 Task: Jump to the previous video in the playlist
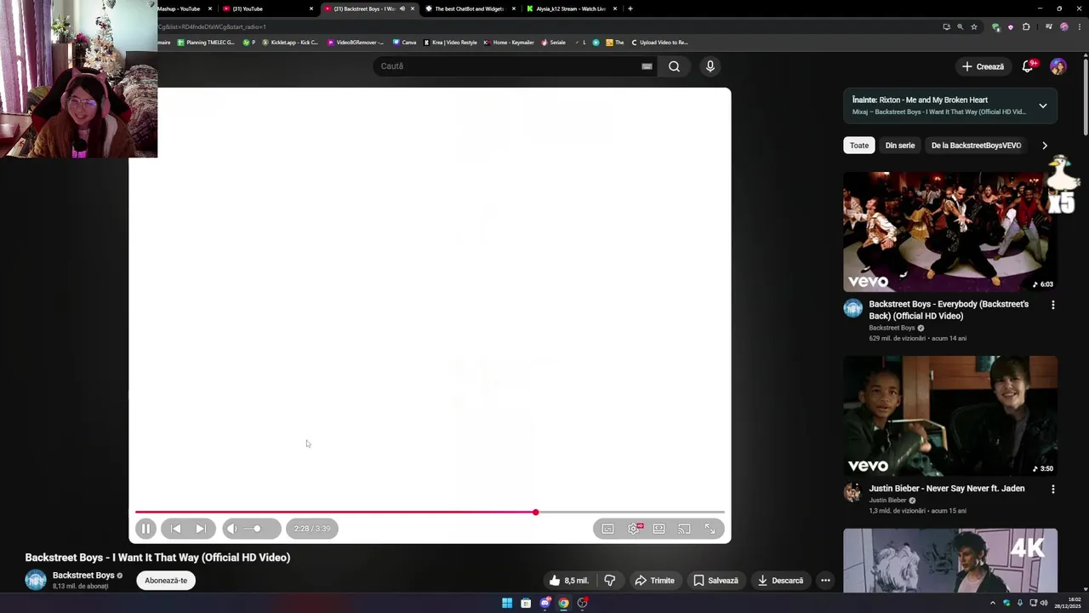coord(175,529)
